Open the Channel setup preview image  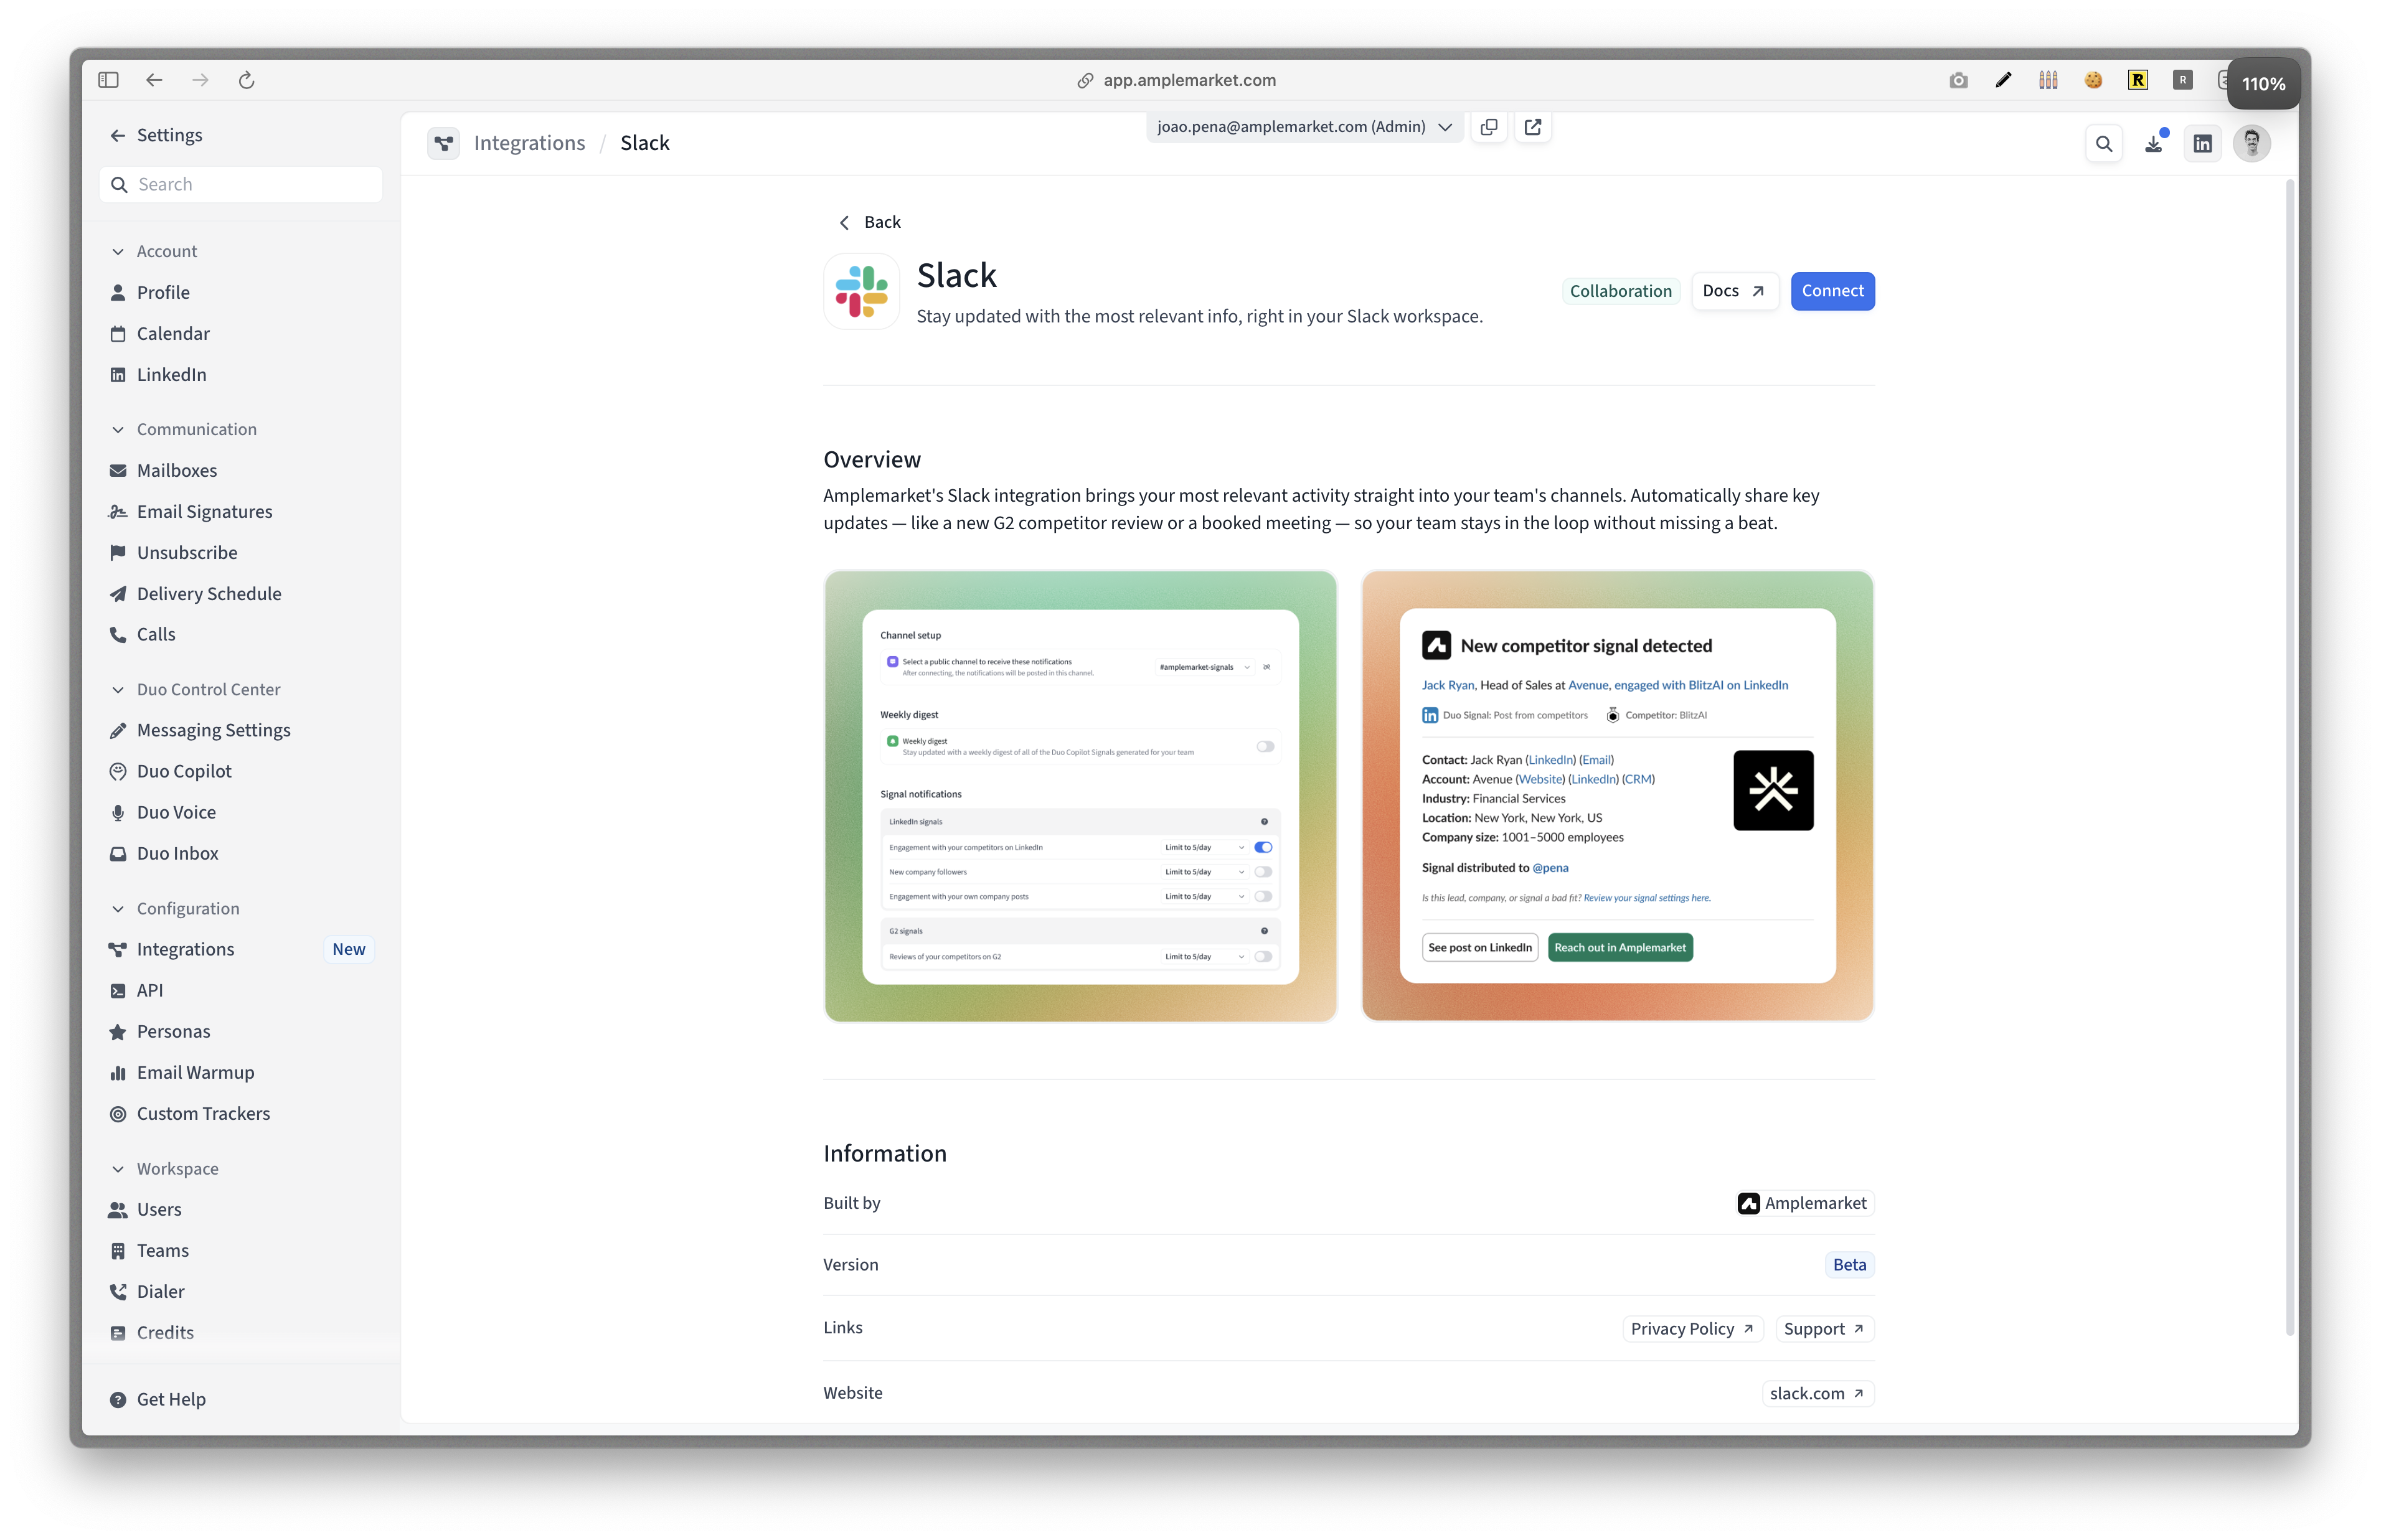click(1080, 796)
